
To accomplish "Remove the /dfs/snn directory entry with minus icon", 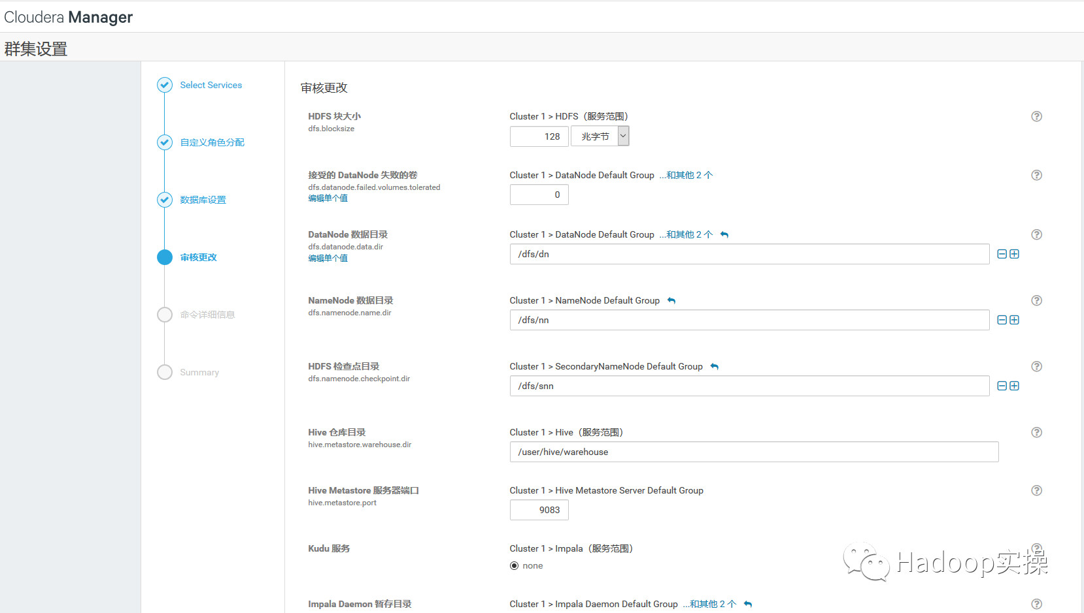I will pyautogui.click(x=1002, y=386).
